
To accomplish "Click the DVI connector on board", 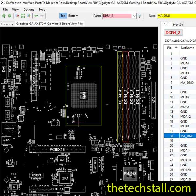I will 4,69.
